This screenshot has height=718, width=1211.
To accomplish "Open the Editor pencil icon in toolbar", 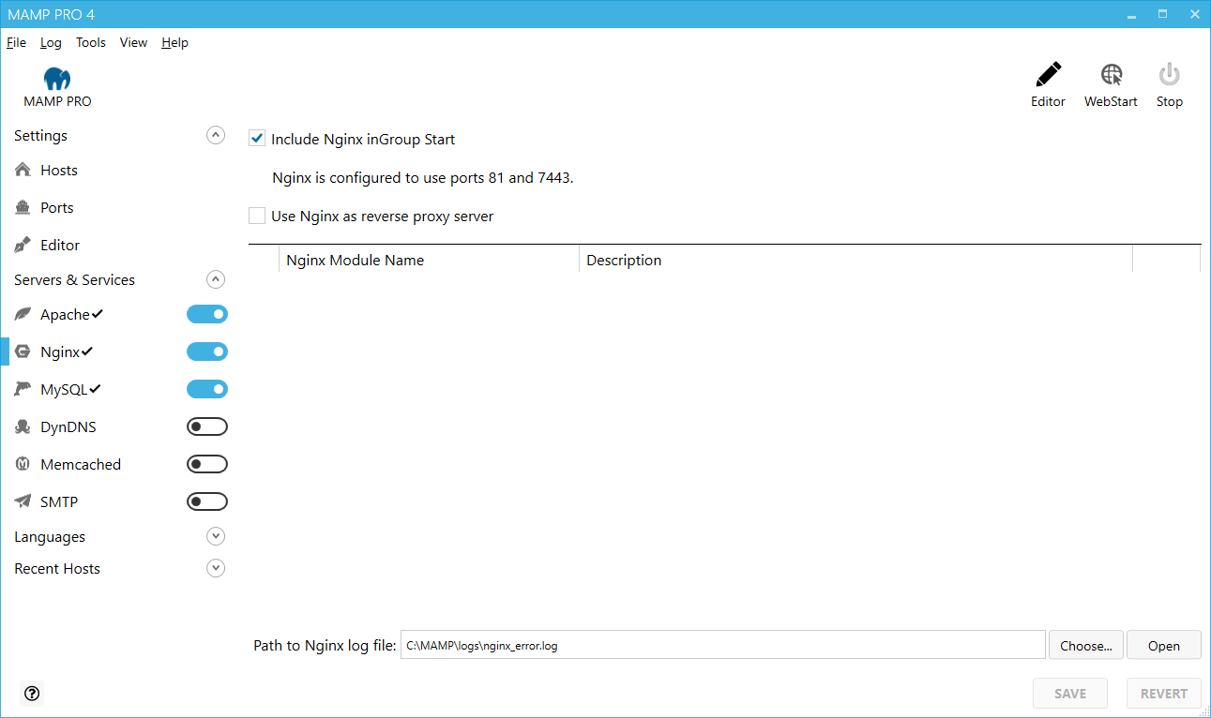I will point(1048,74).
